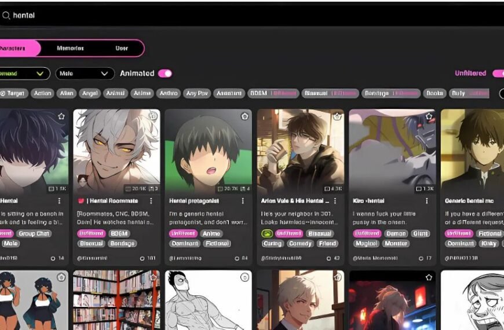Image resolution: width=504 pixels, height=330 pixels.
Task: Select the Anime filter tag in tag row
Action: point(142,94)
